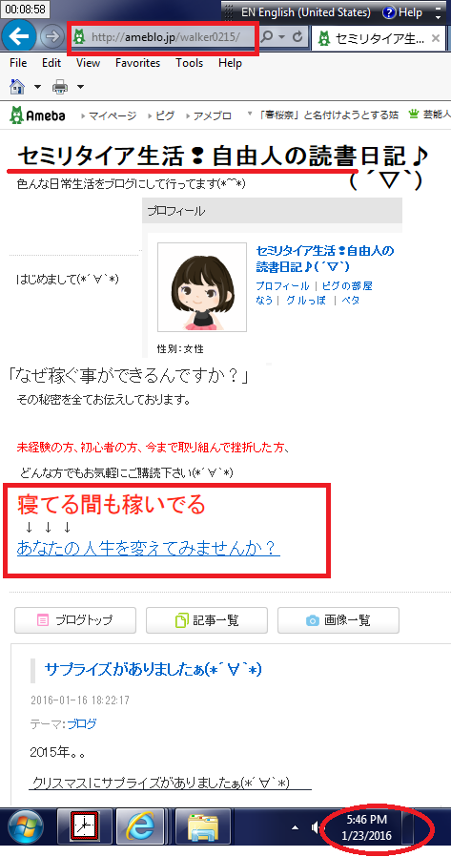
Task: Go back with the browser Back arrow
Action: click(x=20, y=36)
